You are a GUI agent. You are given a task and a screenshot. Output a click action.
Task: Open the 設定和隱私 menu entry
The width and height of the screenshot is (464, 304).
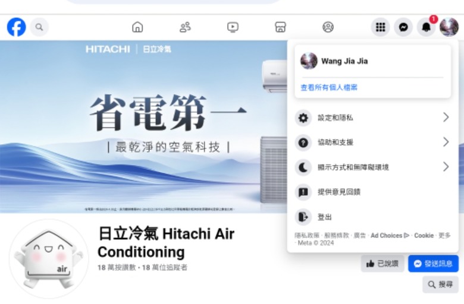click(373, 118)
